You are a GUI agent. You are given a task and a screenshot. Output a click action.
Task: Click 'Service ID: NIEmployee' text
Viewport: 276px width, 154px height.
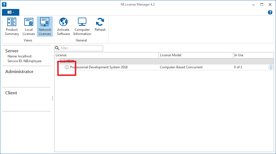tap(25, 61)
